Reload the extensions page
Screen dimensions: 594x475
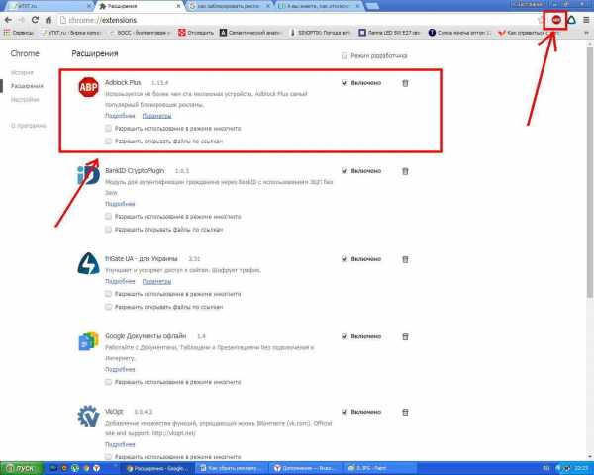(x=35, y=20)
